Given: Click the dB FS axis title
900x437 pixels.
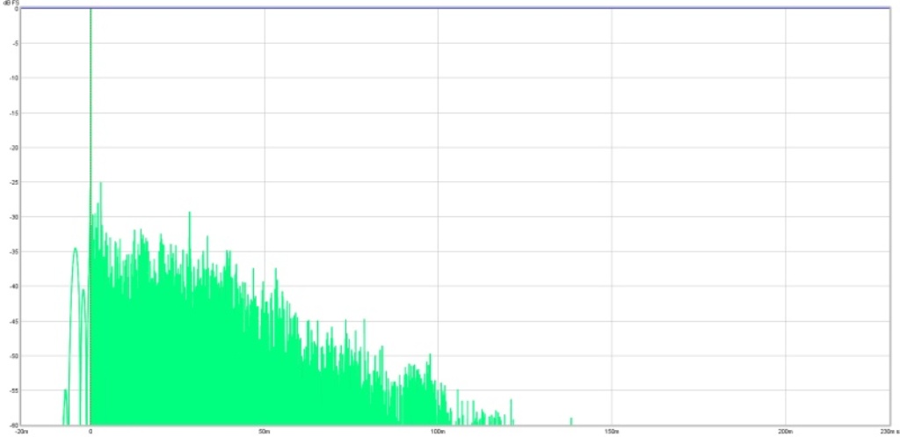Looking at the screenshot, I should coord(11,3).
